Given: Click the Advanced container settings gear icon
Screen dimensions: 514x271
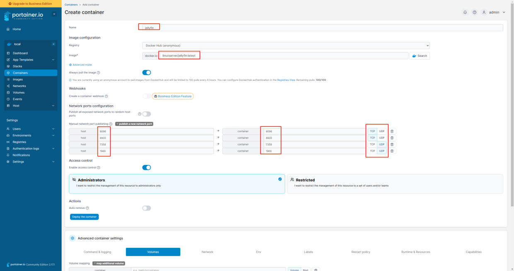Looking at the screenshot, I should point(73,238).
